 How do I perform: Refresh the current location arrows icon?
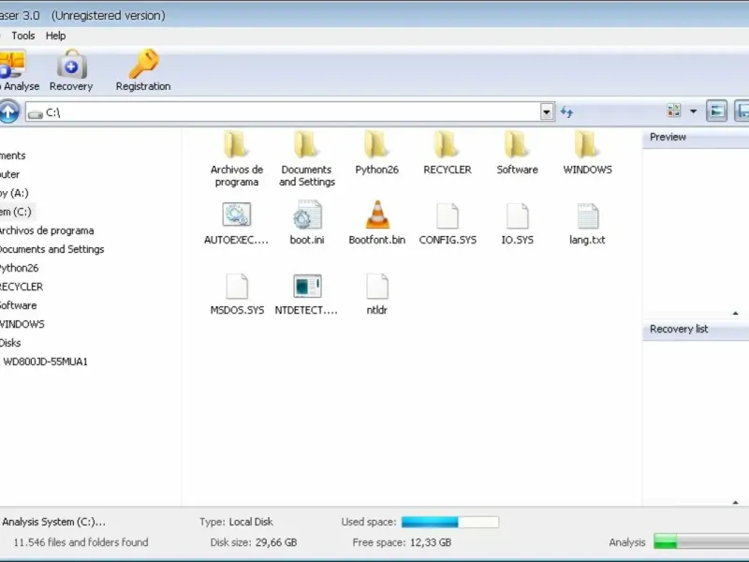566,111
